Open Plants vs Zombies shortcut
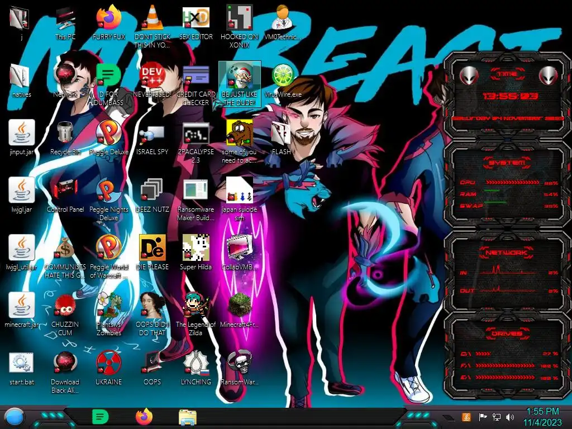572x429 pixels. (109, 305)
